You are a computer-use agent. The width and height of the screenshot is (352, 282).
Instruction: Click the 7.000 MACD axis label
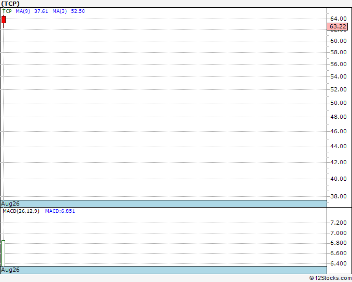(x=339, y=233)
